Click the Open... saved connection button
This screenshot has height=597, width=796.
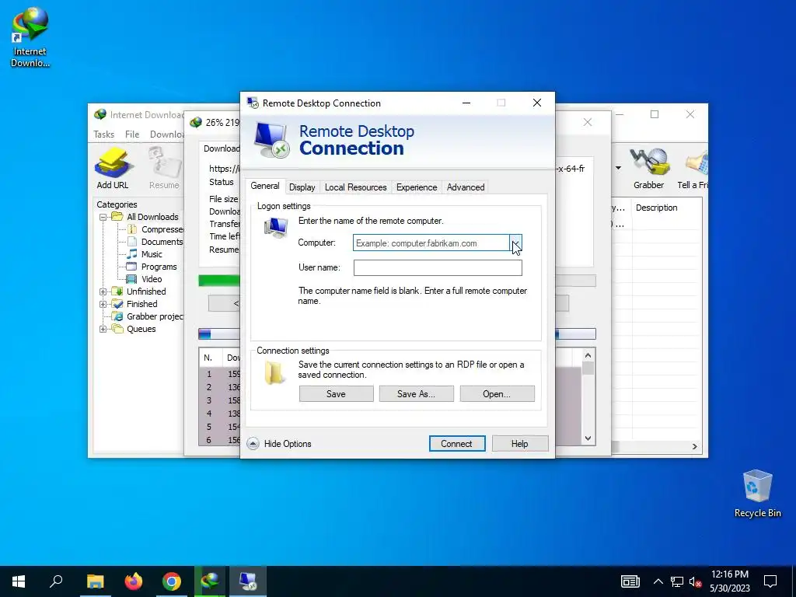497,394
